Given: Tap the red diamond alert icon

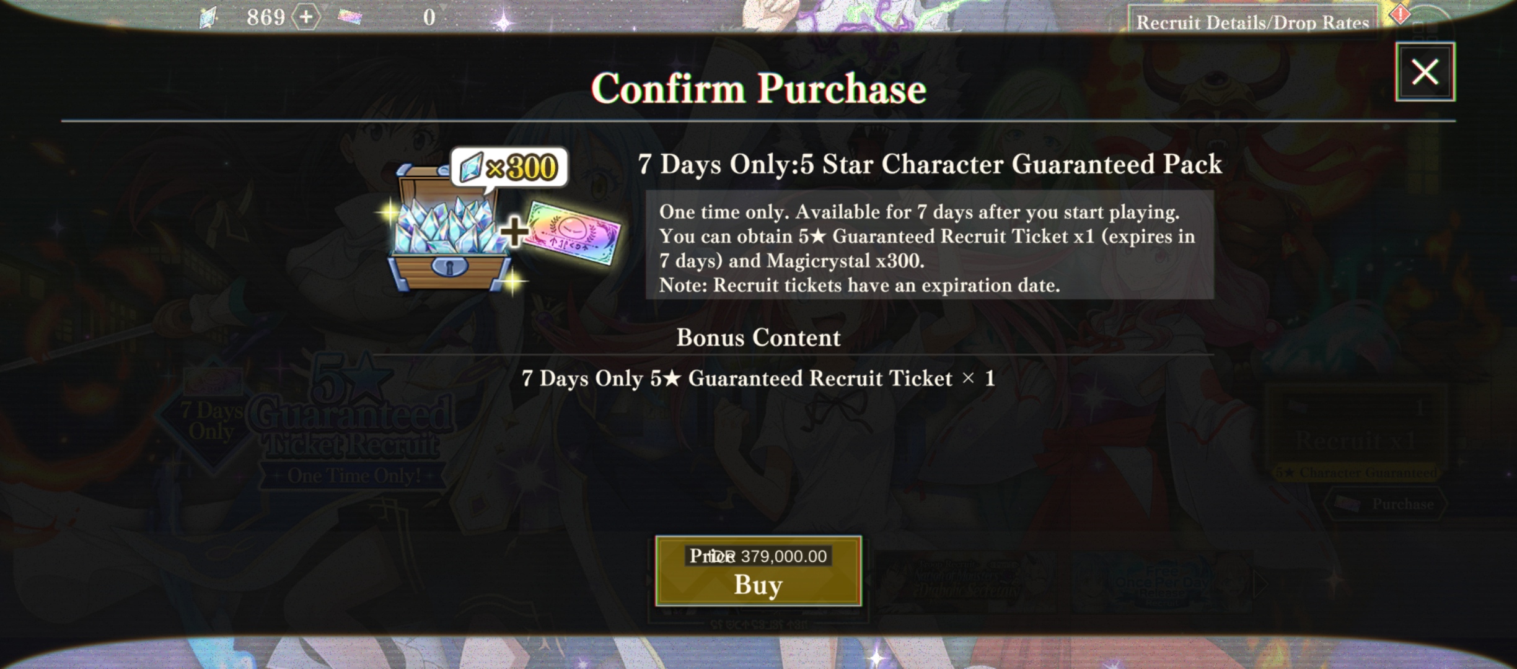Looking at the screenshot, I should tap(1399, 15).
